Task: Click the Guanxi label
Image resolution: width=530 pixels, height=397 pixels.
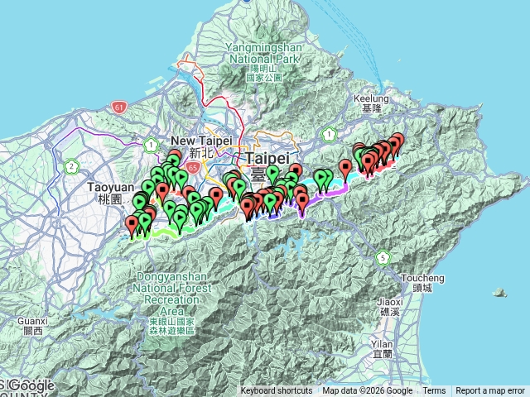Action: tap(33, 326)
